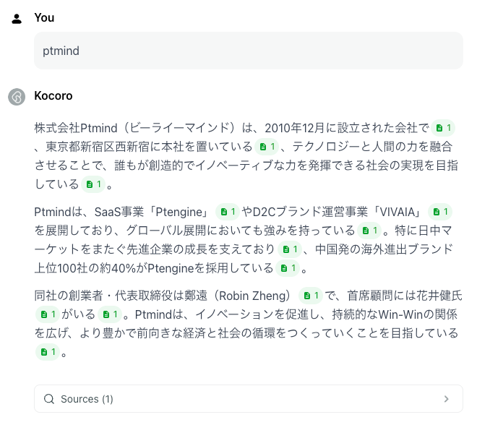Click the You name label

pos(44,18)
